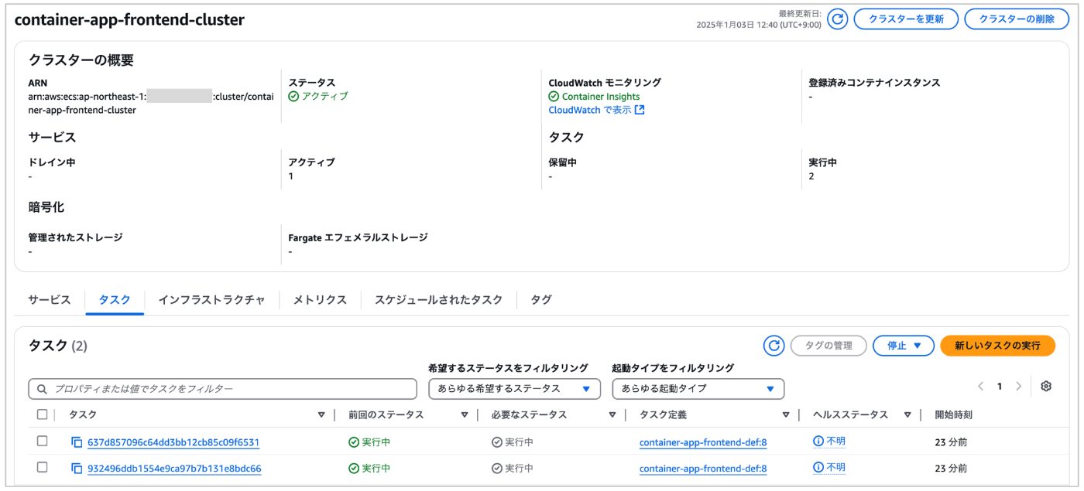Image resolution: width=1084 pixels, height=491 pixels.
Task: Open the あらゆる希望するステータス dropdown
Action: (x=514, y=388)
